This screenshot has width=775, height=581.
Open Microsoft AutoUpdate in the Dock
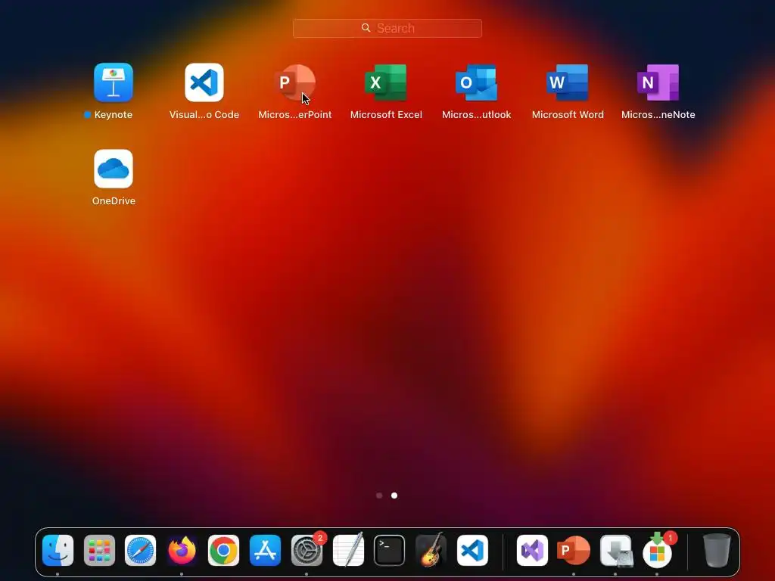(657, 551)
